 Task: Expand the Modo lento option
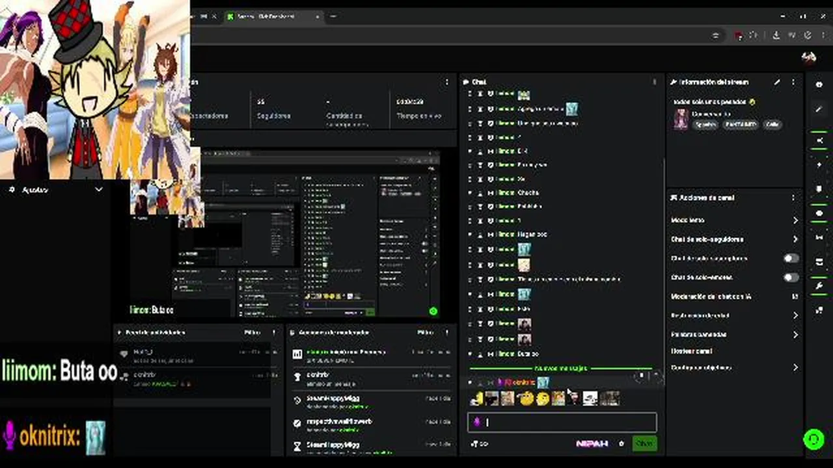click(795, 220)
